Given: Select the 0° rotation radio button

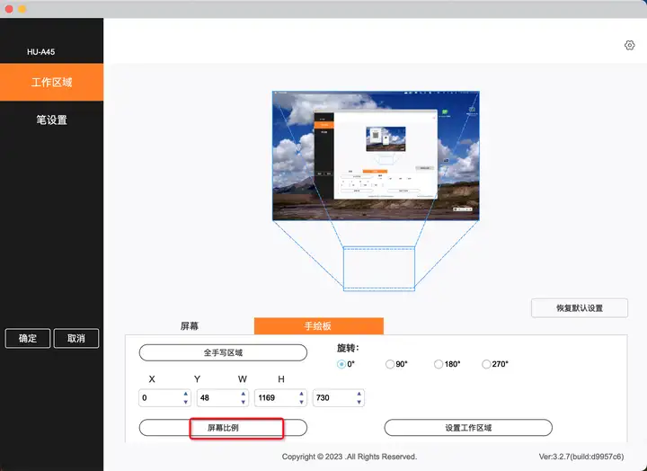Looking at the screenshot, I should coord(341,364).
